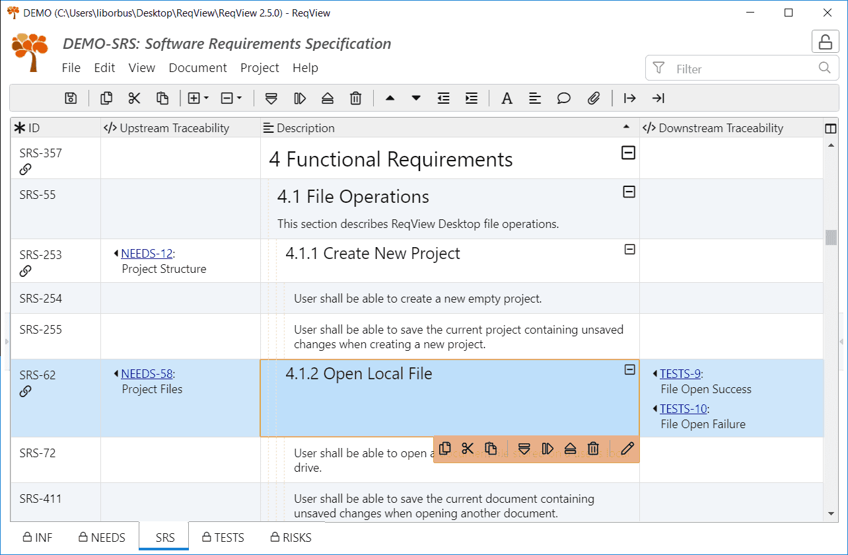Open the Document menu
Image resolution: width=848 pixels, height=555 pixels.
coord(197,68)
